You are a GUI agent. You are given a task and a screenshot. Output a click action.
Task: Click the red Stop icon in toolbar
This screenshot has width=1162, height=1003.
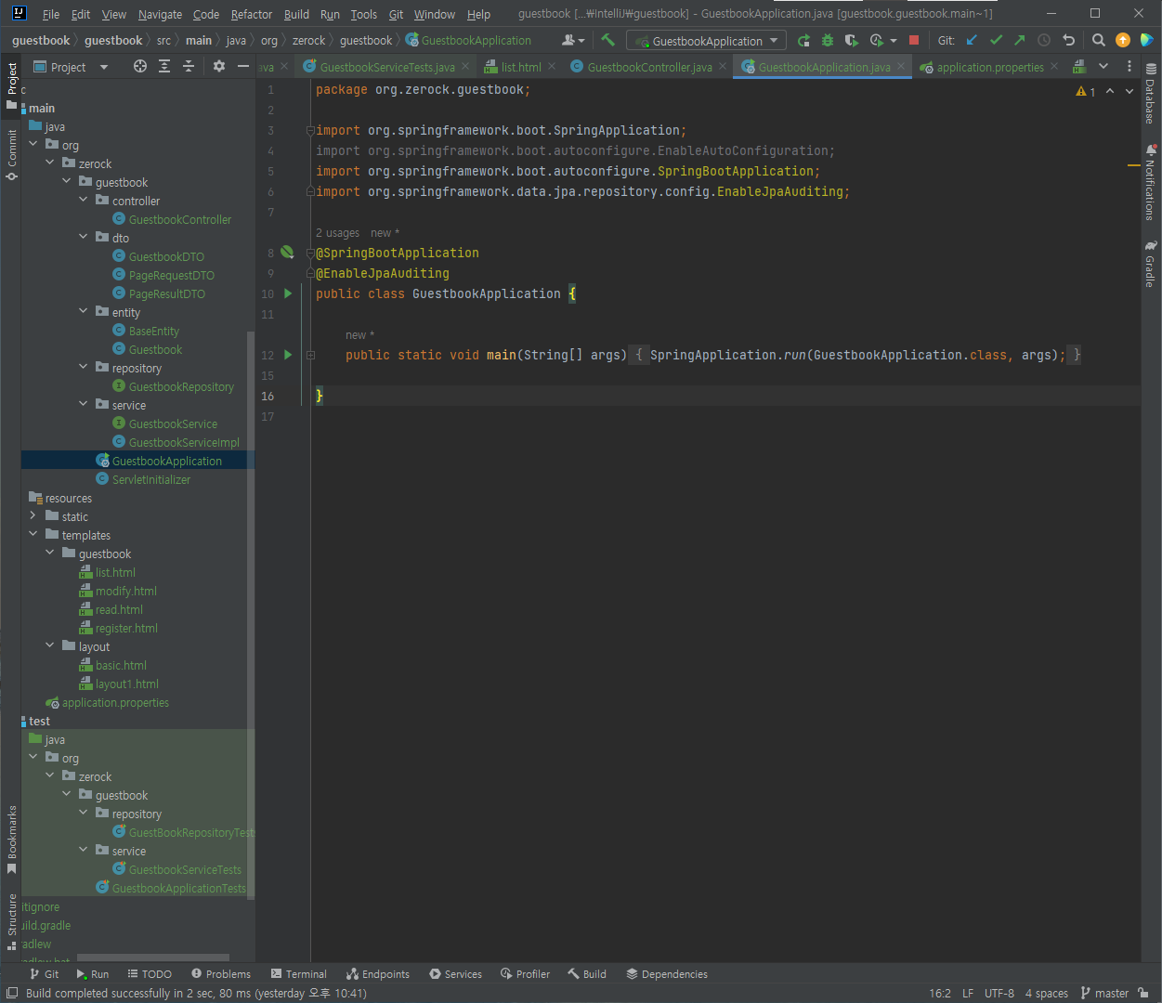914,40
